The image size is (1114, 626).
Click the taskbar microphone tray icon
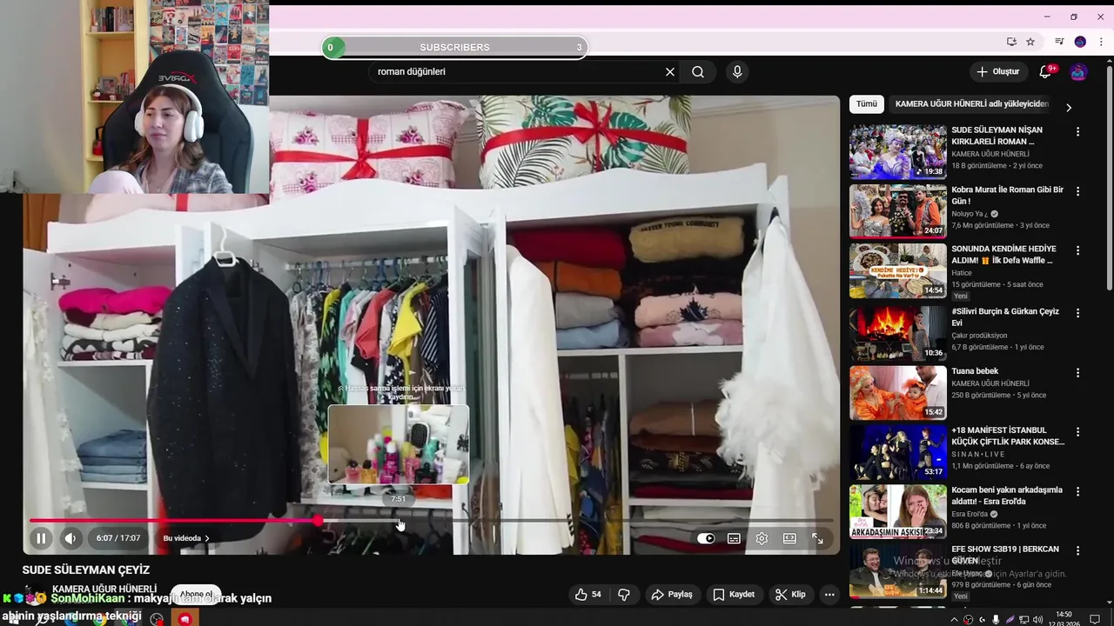(x=996, y=620)
